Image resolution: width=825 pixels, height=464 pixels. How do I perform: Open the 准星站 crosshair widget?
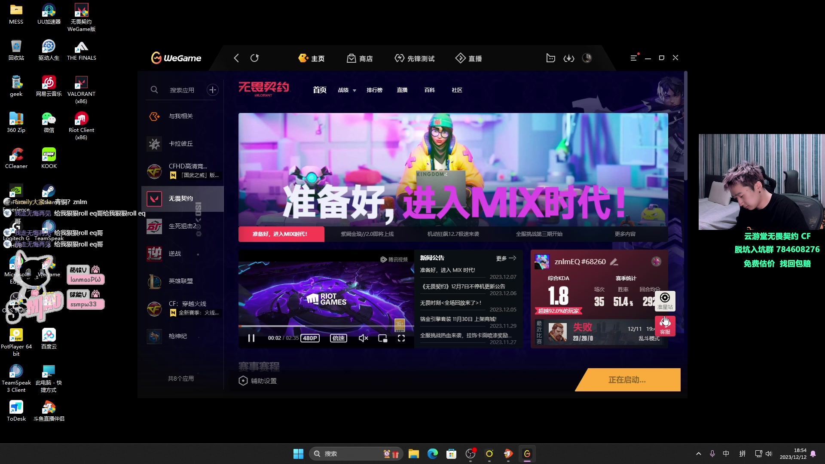pyautogui.click(x=665, y=301)
